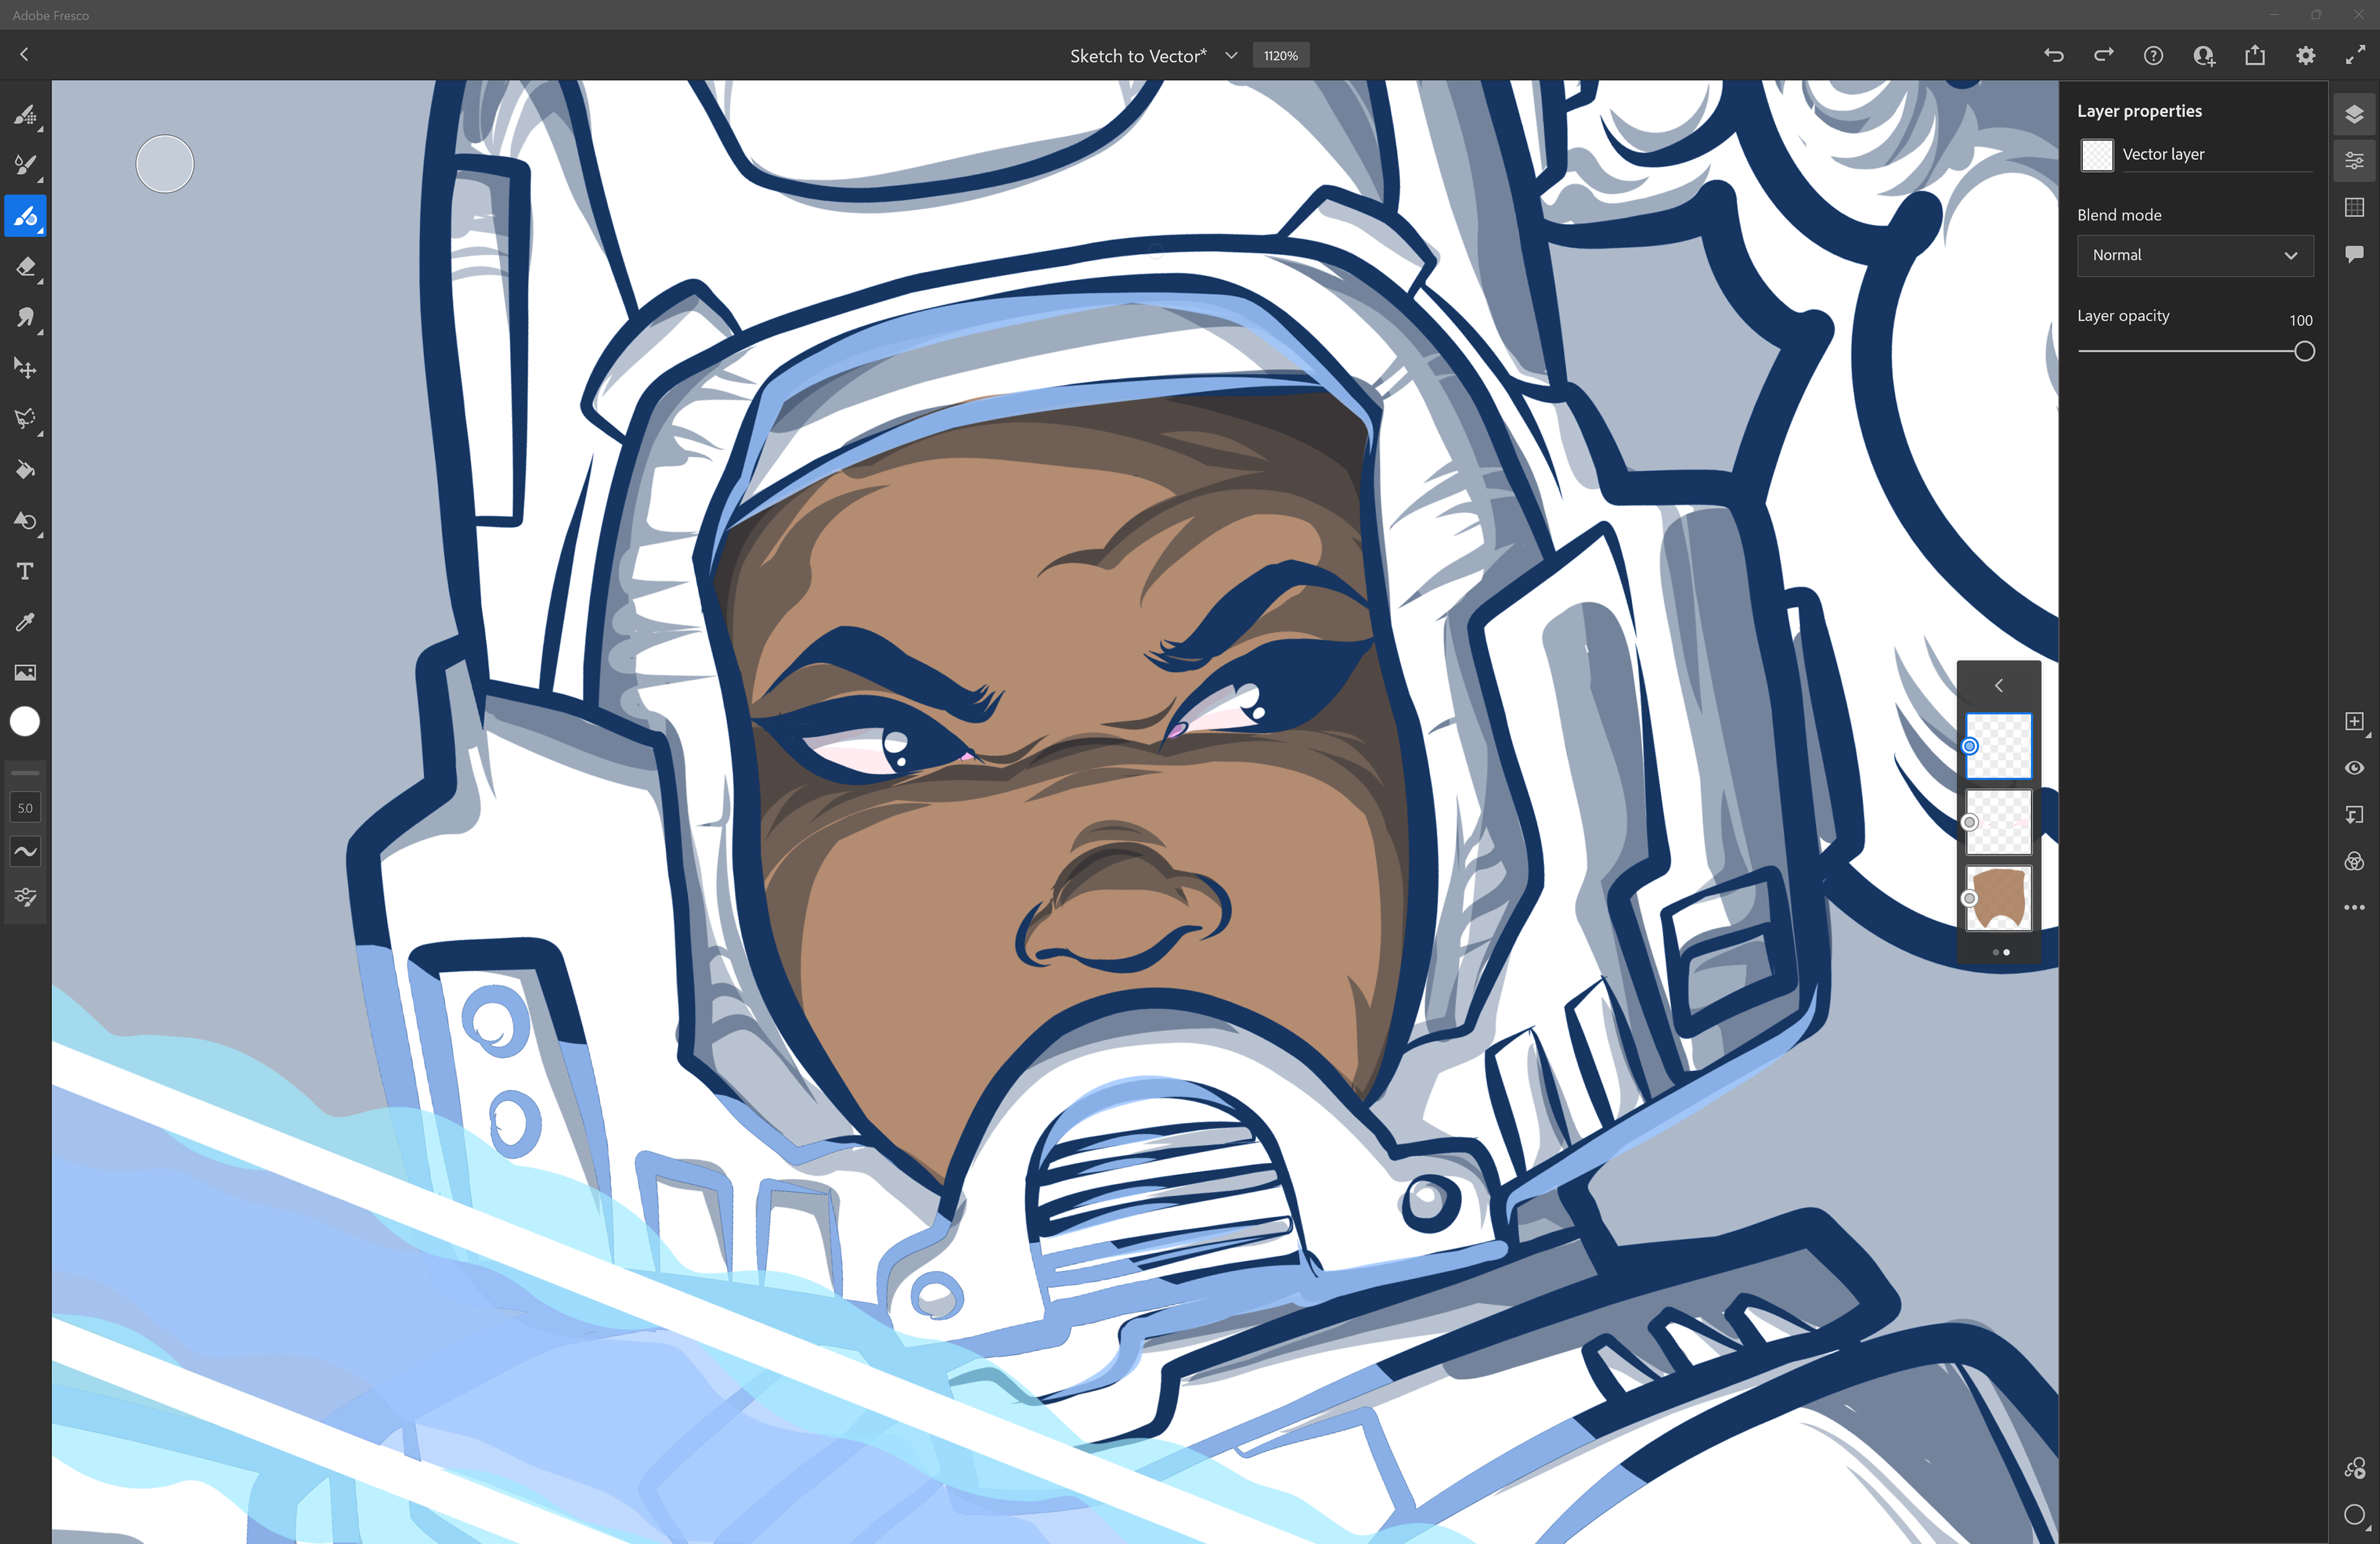Viewport: 2380px width, 1544px height.
Task: Click the 1120% zoom level button
Action: [x=1280, y=56]
